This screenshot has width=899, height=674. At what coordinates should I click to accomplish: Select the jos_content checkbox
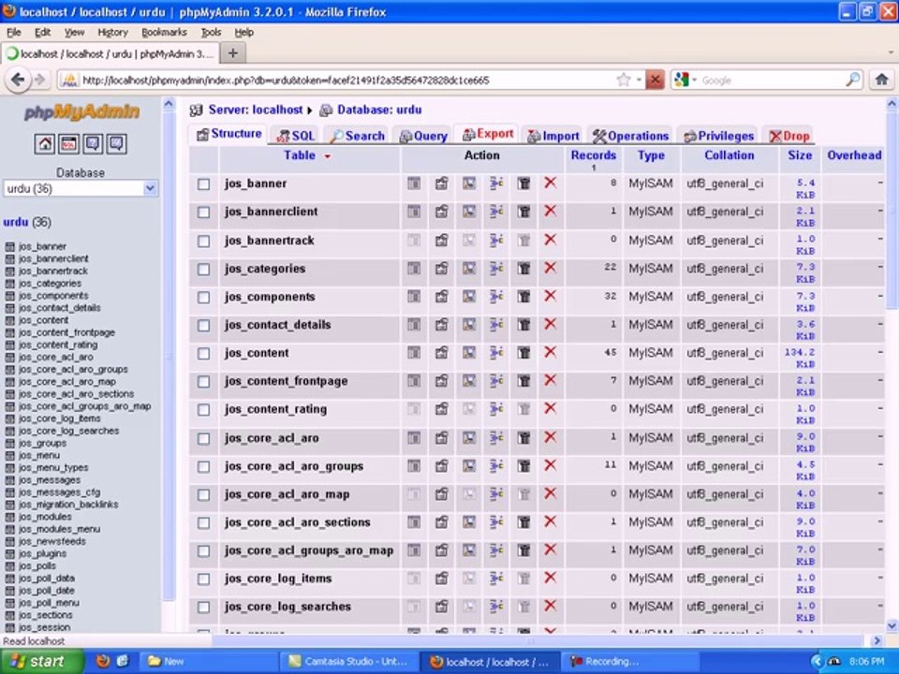pyautogui.click(x=203, y=353)
